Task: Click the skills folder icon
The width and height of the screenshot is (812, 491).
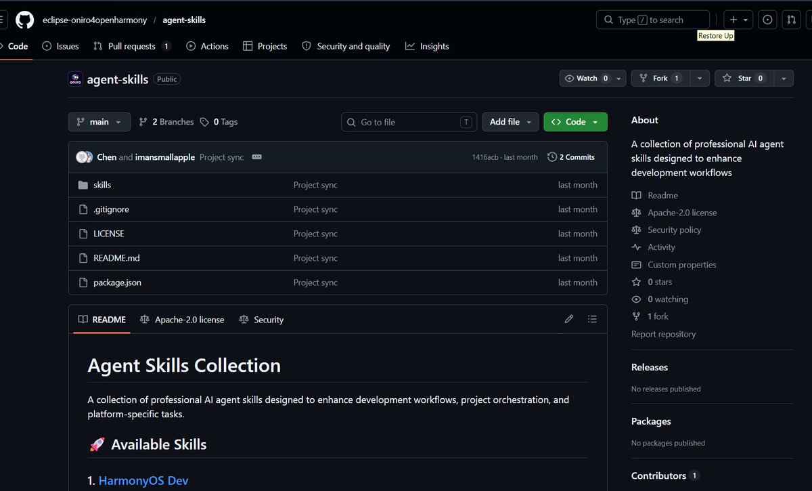Action: [x=83, y=185]
